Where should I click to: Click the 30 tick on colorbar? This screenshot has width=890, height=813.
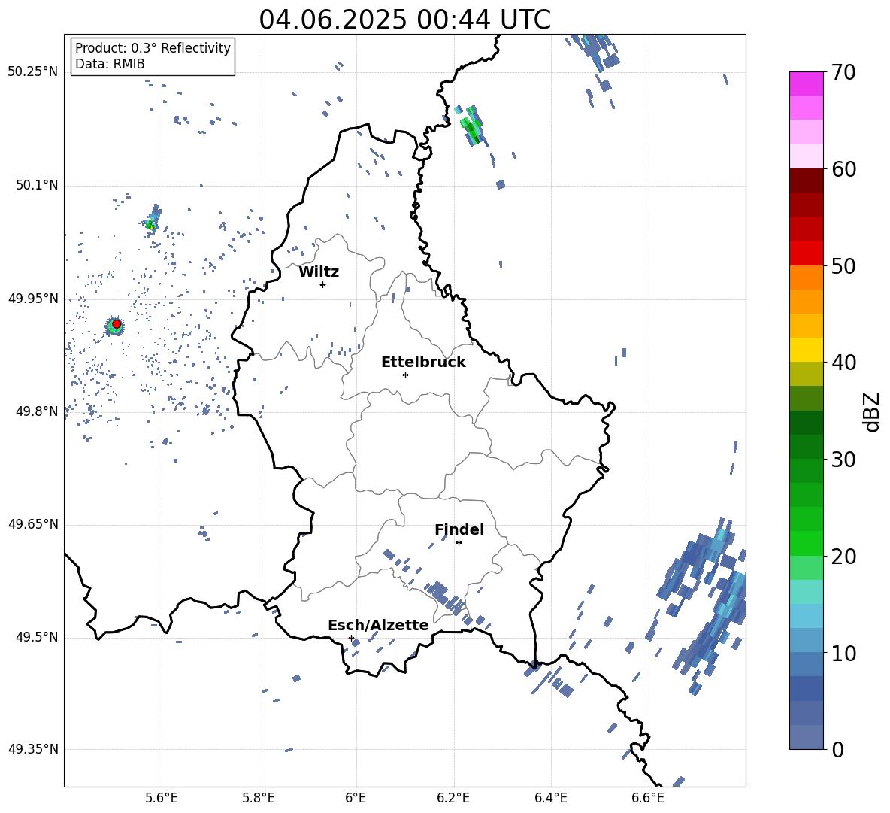843,460
